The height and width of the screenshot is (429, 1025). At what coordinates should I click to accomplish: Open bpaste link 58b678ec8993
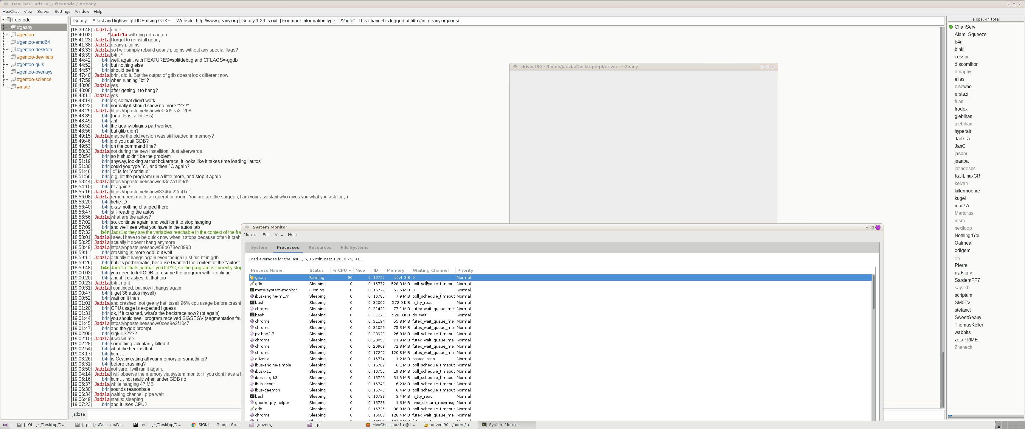tap(151, 248)
